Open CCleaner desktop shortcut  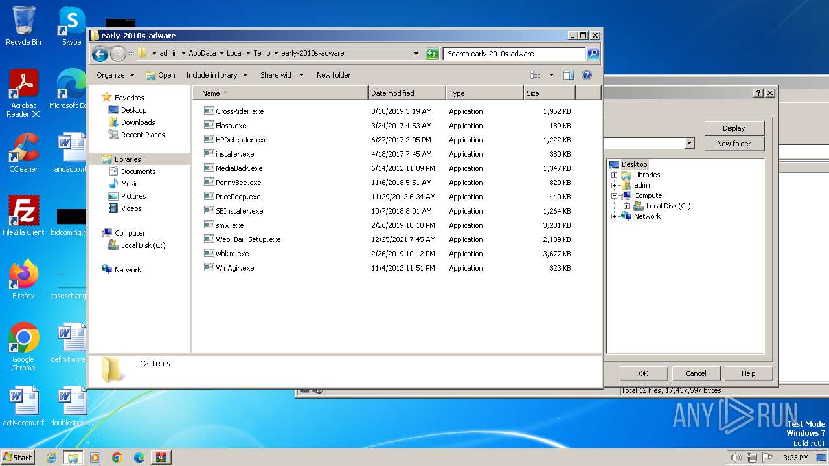coord(23,153)
